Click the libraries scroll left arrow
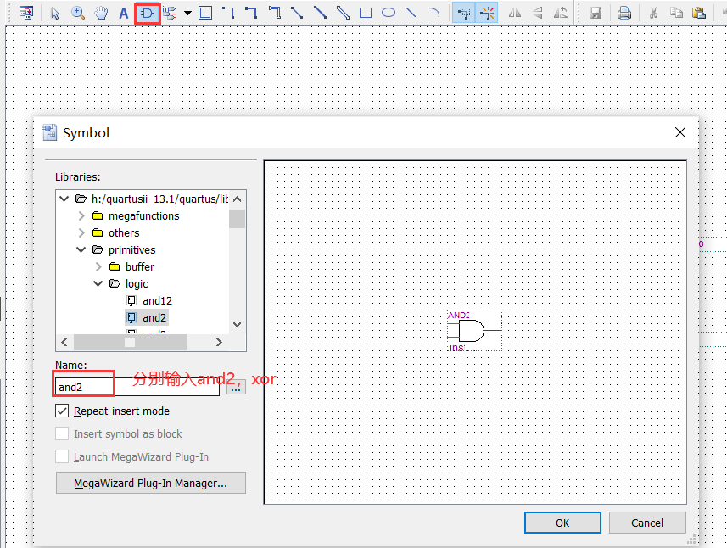727x548 pixels. [64, 342]
